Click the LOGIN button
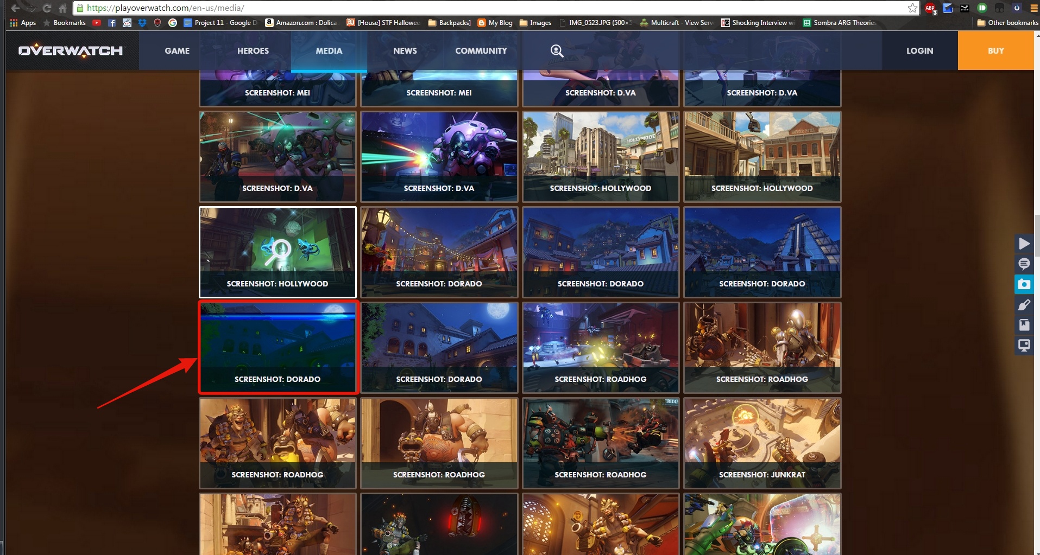This screenshot has width=1040, height=555. pyautogui.click(x=920, y=50)
